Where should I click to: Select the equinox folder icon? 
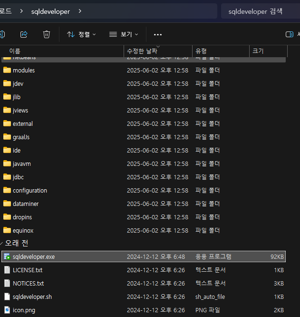coord(7,230)
